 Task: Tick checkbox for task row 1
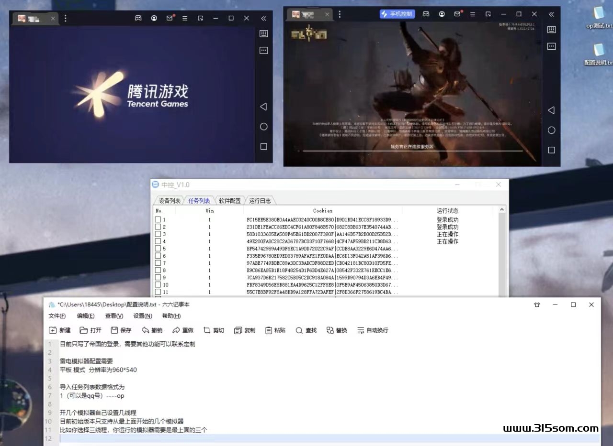pyautogui.click(x=158, y=220)
